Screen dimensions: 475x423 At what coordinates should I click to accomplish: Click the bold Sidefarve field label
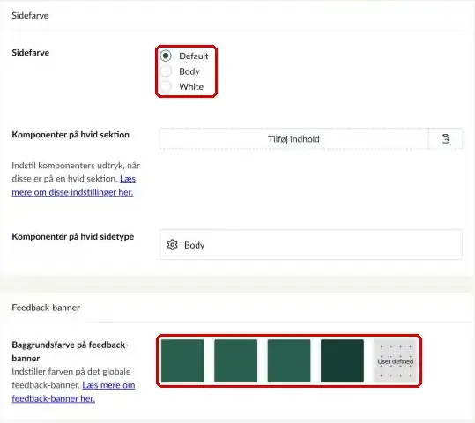pyautogui.click(x=30, y=53)
